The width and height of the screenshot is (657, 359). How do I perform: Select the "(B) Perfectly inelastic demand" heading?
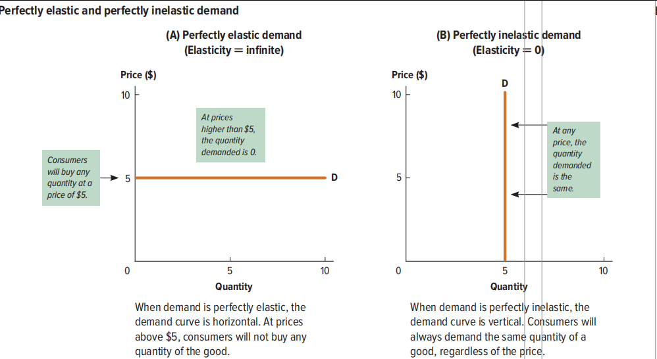click(x=508, y=35)
